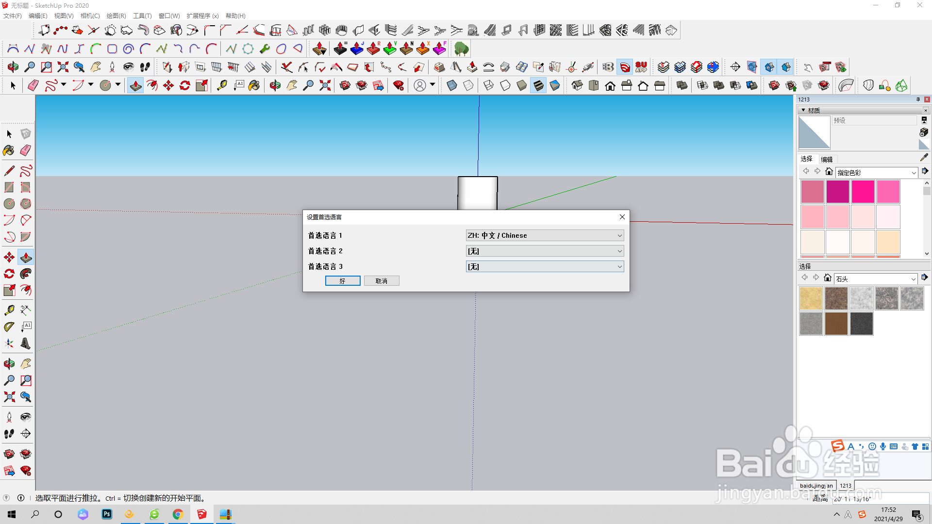Switch to the 编辑 tab in materials panel

pyautogui.click(x=827, y=159)
